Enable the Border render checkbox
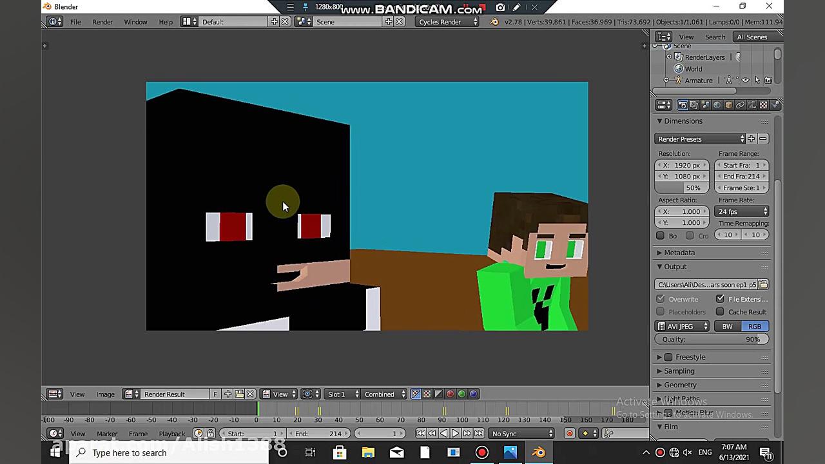Image resolution: width=825 pixels, height=464 pixels. point(661,236)
